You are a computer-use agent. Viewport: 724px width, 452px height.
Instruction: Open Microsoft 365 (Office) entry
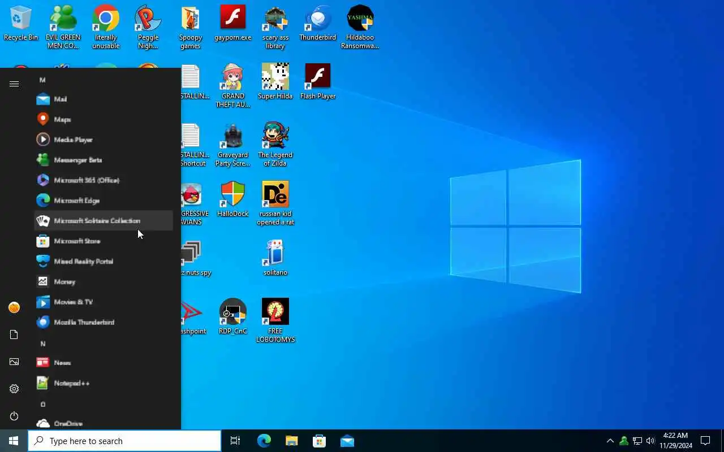click(104, 180)
